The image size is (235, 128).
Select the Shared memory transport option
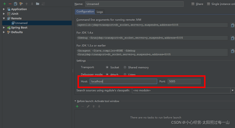pyautogui.click(x=125, y=67)
